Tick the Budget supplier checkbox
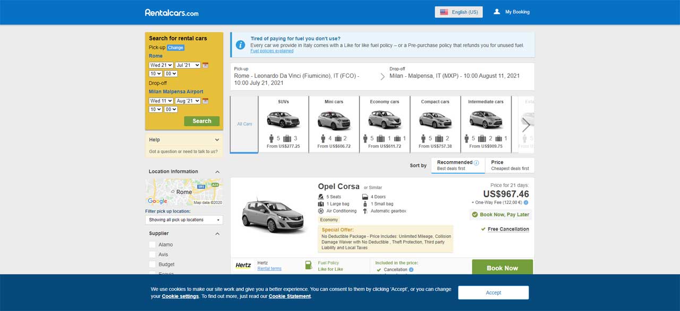This screenshot has width=680, height=311. pyautogui.click(x=152, y=264)
